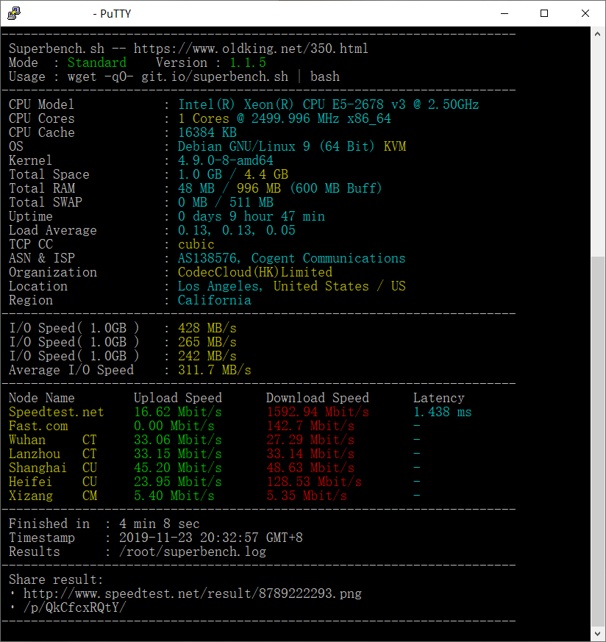Click the Average I/O Speed value 311.7 MB/s
Image resolution: width=606 pixels, height=642 pixels.
pyautogui.click(x=214, y=370)
